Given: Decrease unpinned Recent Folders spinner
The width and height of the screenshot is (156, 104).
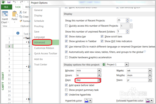Looking at the screenshot, I should tap(128, 33).
